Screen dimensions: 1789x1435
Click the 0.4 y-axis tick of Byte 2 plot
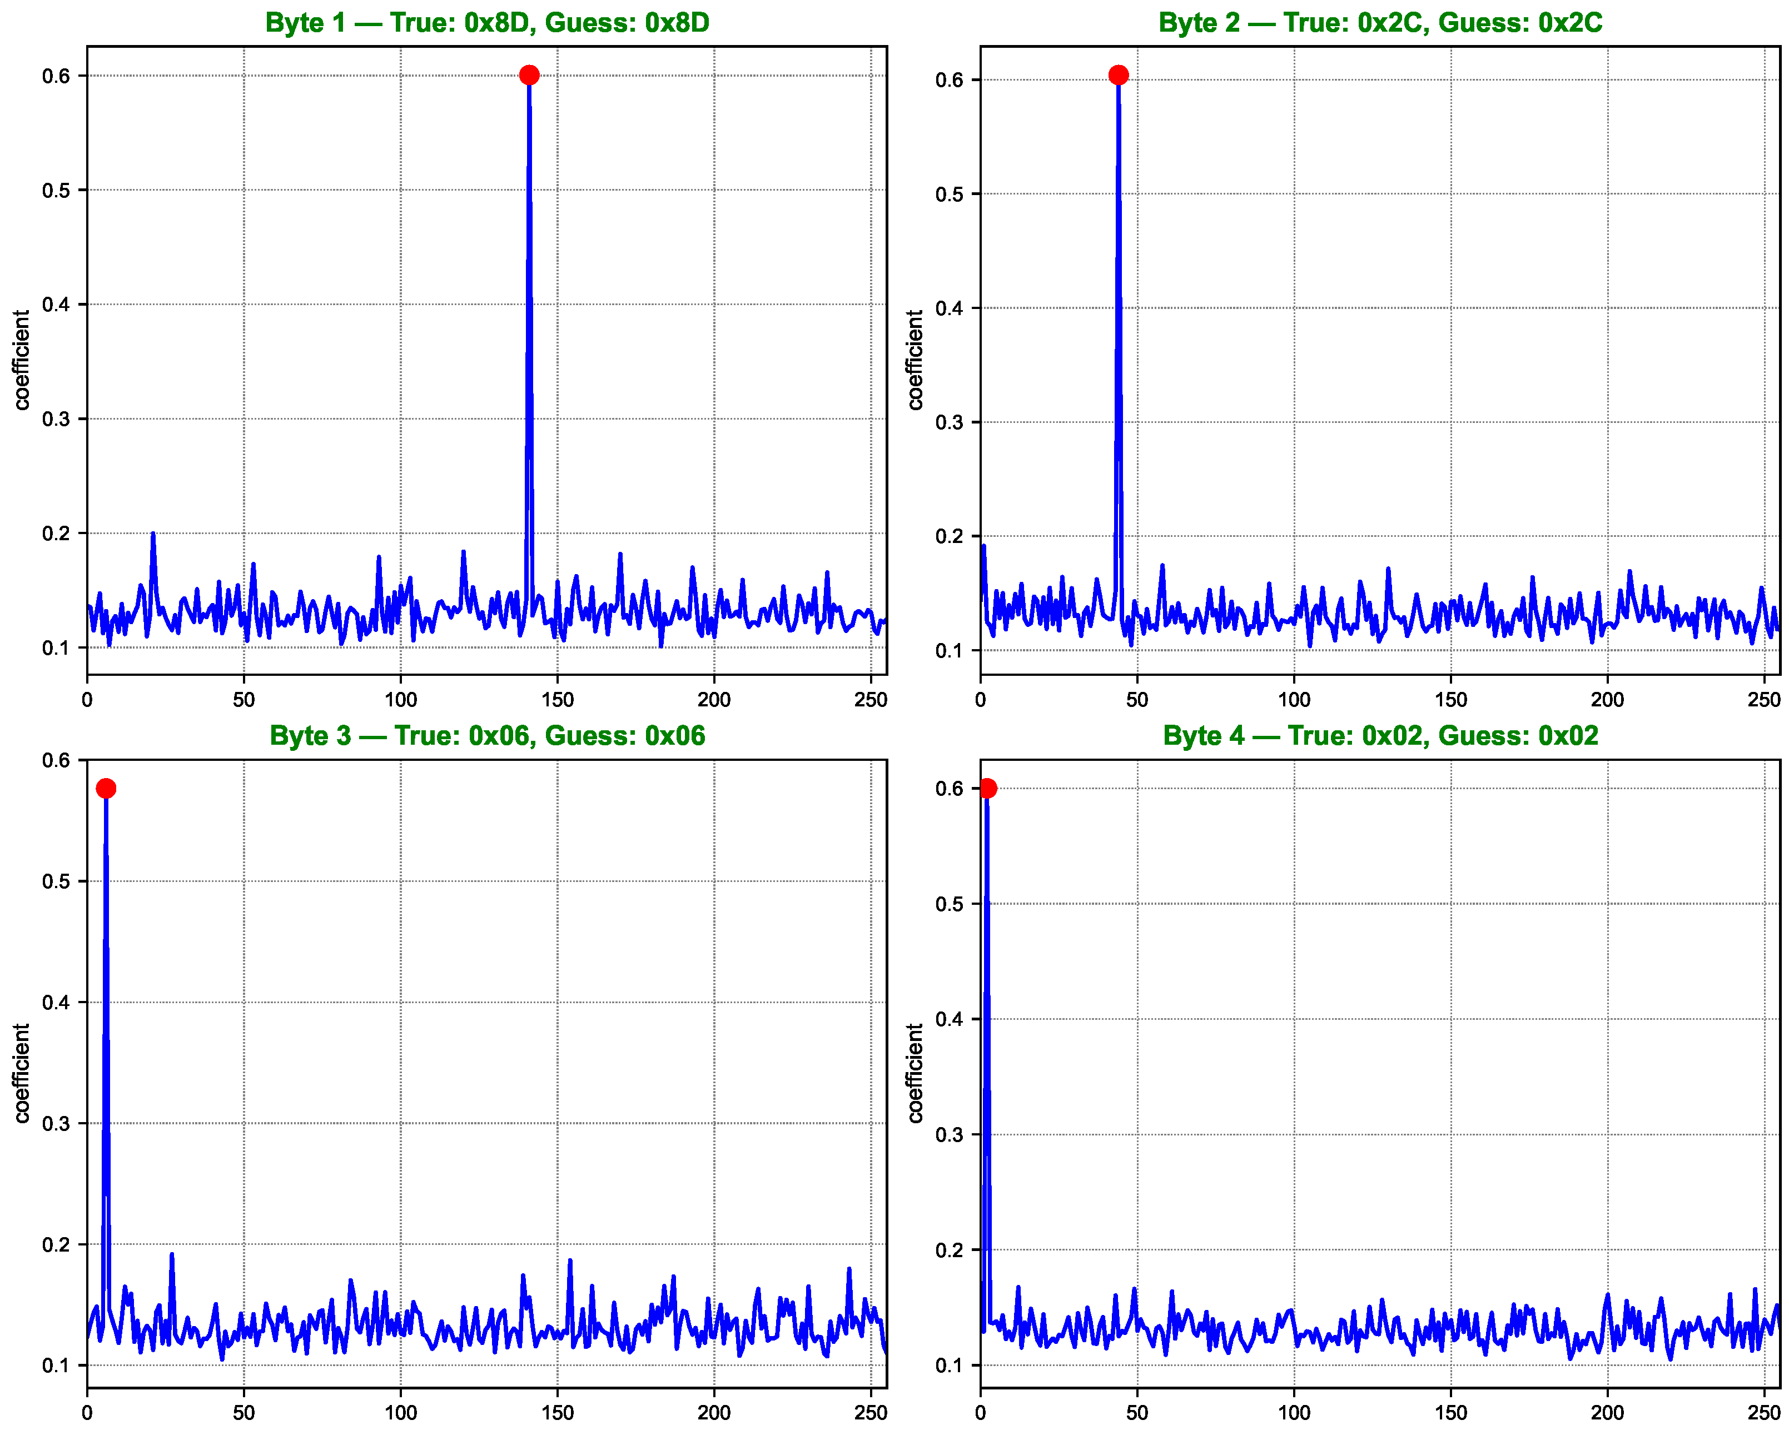click(x=948, y=308)
